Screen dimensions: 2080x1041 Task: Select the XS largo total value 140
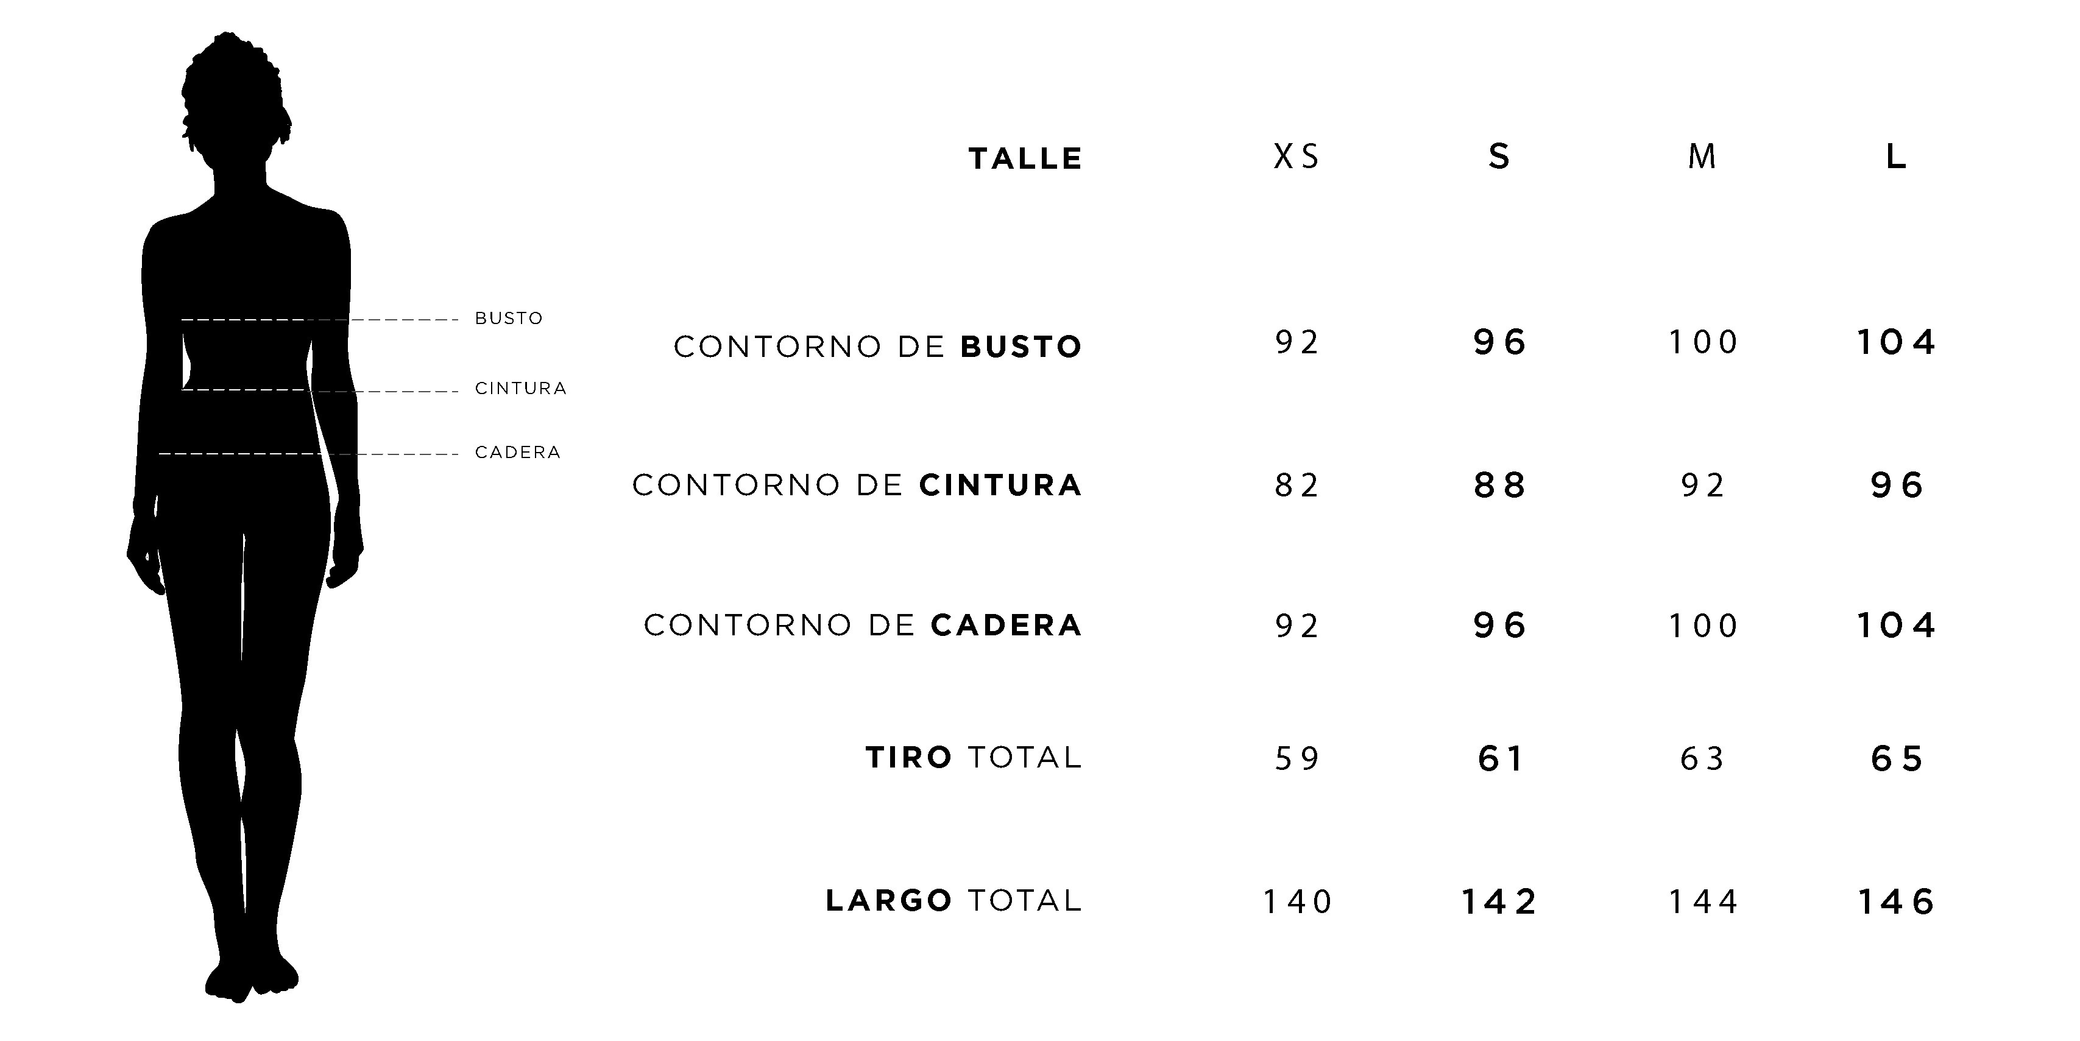[x=1296, y=902]
